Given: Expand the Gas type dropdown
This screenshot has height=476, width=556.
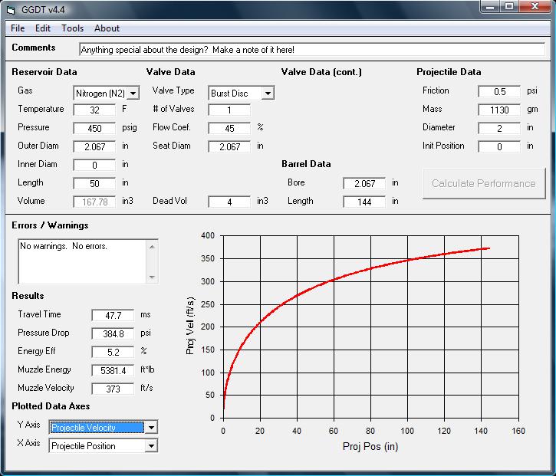Looking at the screenshot, I should 133,94.
